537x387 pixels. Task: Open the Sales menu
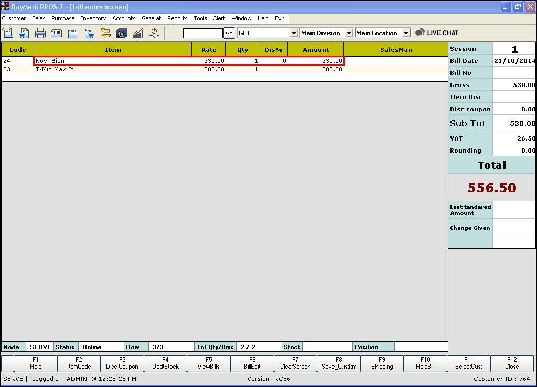click(39, 18)
